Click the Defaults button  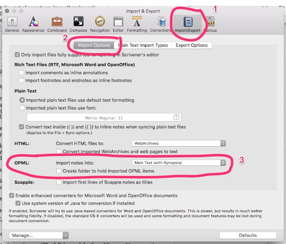248,236
